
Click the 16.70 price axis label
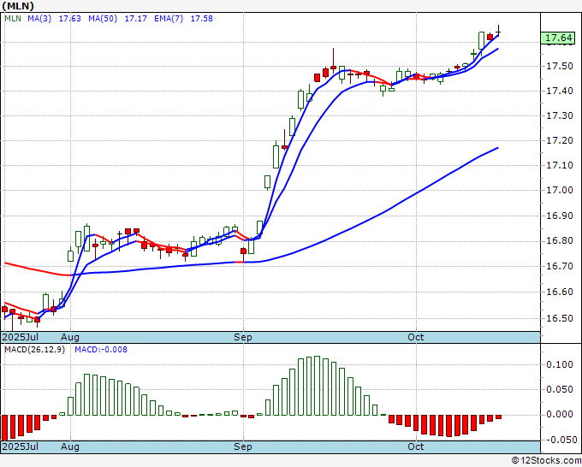[x=560, y=266]
